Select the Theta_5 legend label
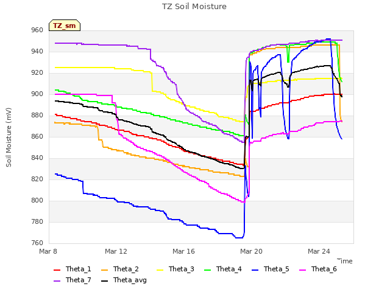Image resolution: width=390 pixels, height=292 pixels. point(276,269)
